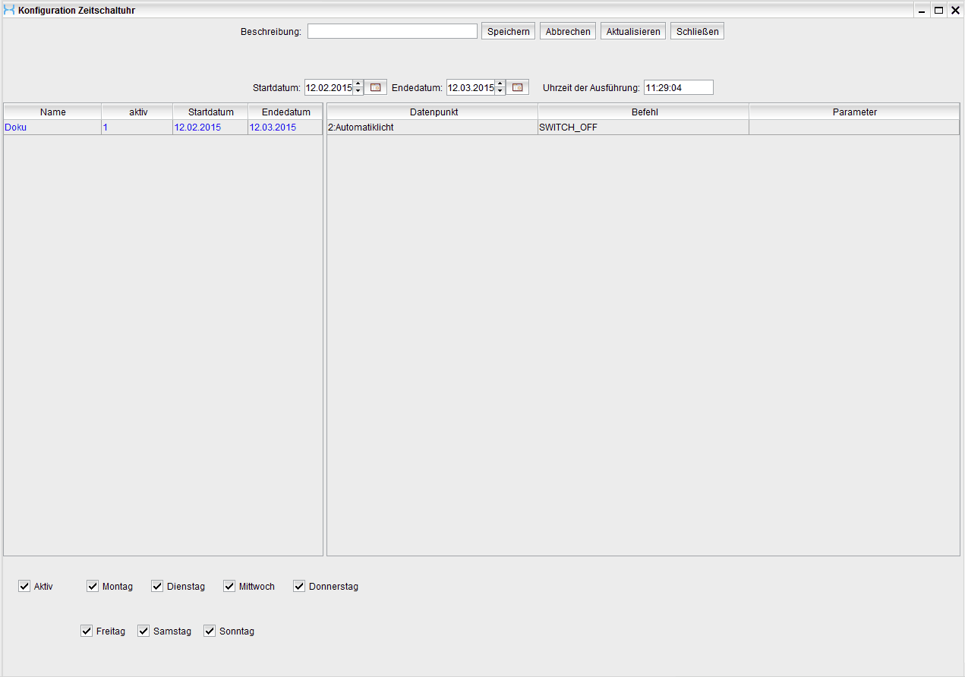Increase Startdatum with the up spinner arrow

(x=358, y=83)
